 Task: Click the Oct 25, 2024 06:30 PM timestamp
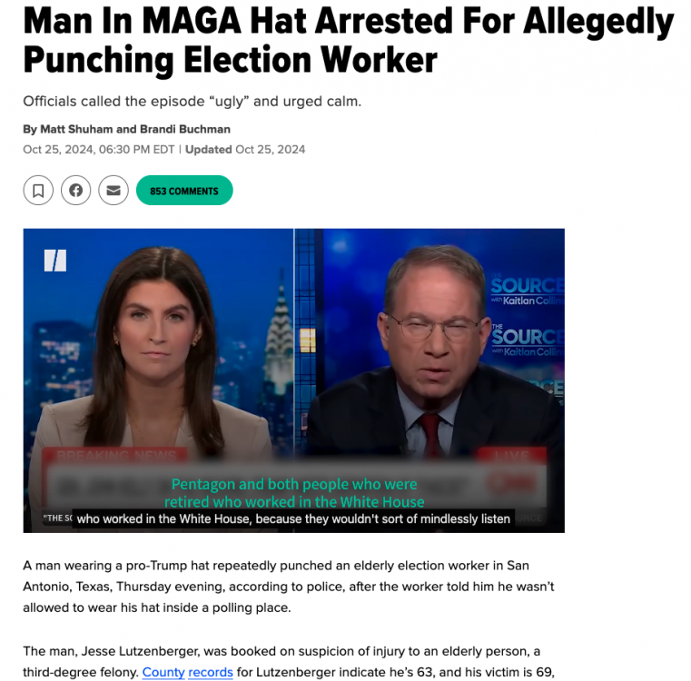click(x=99, y=150)
